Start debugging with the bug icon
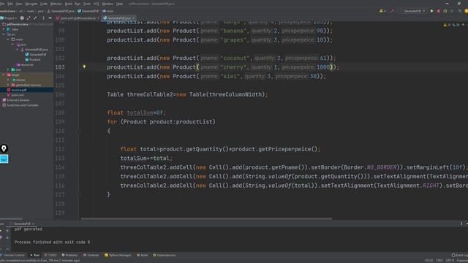This screenshot has width=468, height=263. pyautogui.click(x=439, y=11)
